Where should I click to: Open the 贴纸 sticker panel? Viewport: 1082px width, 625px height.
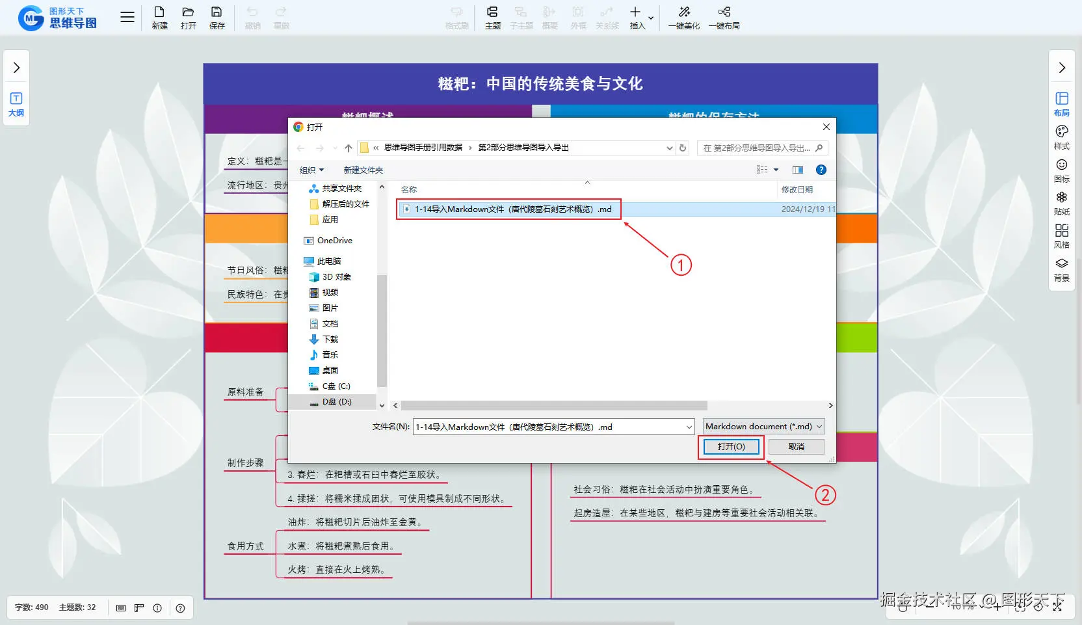click(x=1061, y=204)
